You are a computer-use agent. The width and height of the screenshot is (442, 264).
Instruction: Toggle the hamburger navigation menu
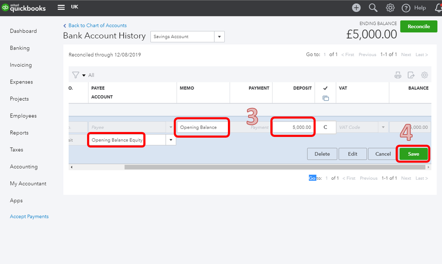click(x=61, y=8)
